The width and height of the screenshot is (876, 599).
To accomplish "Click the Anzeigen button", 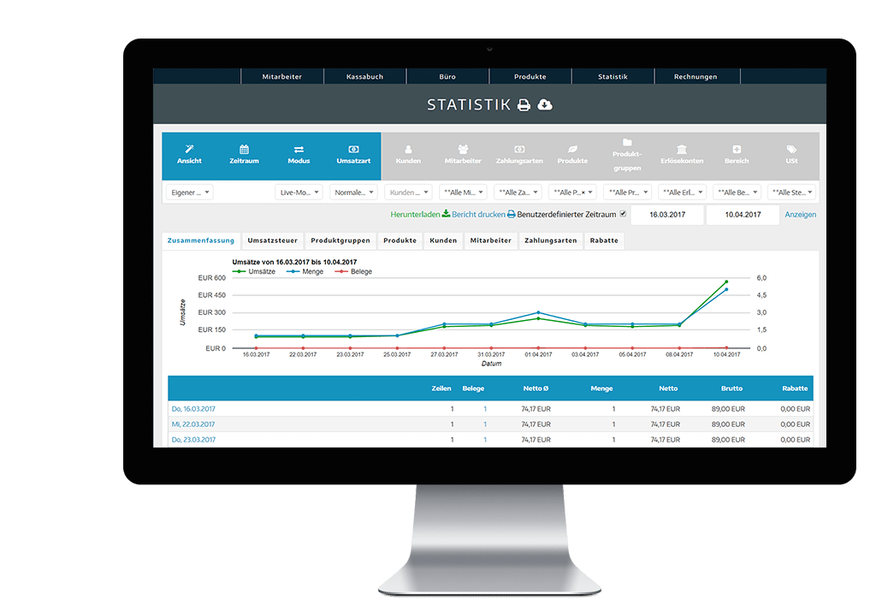I will pyautogui.click(x=801, y=214).
